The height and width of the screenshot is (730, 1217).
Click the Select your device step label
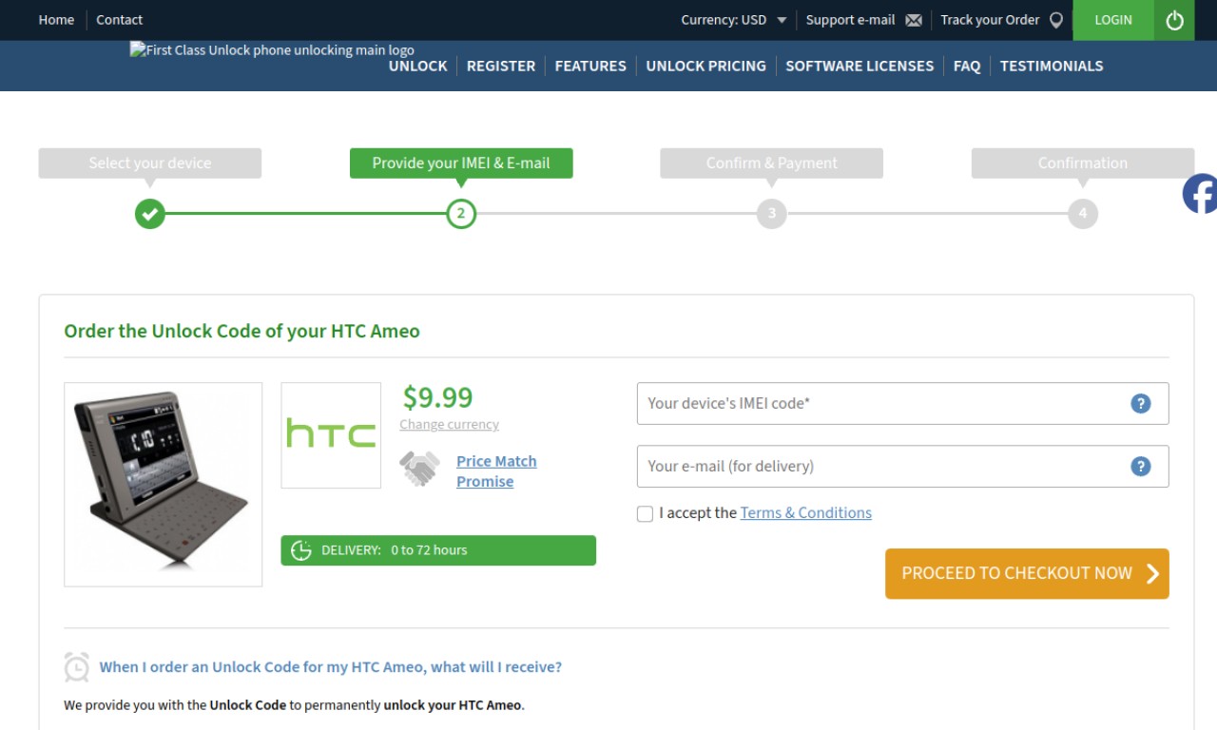click(150, 163)
